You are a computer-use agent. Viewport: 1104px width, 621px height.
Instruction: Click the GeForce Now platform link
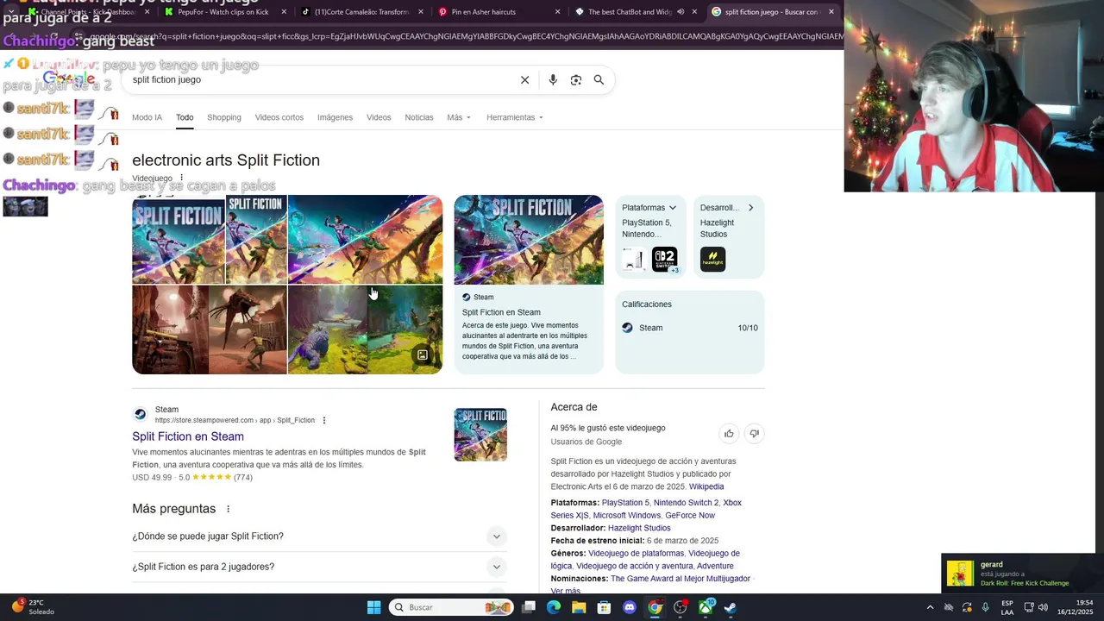point(690,516)
